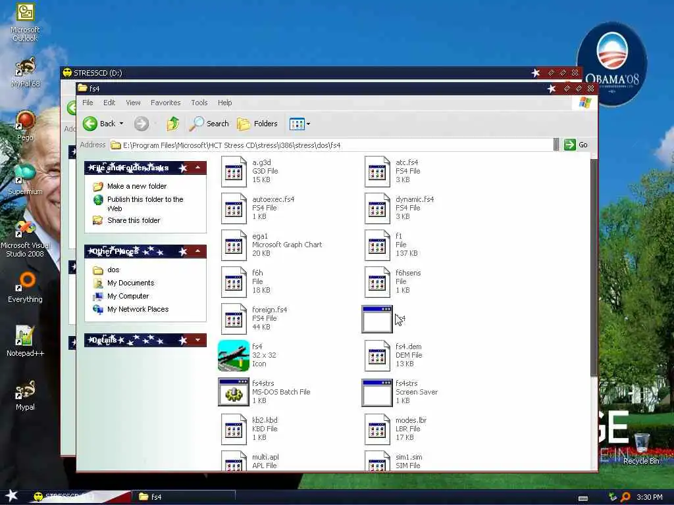Select the autoexec.fs4 file icon
The width and height of the screenshot is (674, 505).
(x=234, y=208)
